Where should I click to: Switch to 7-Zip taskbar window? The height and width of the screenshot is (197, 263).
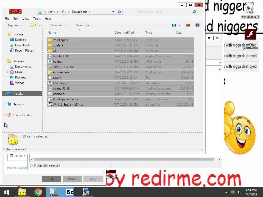tap(70, 192)
